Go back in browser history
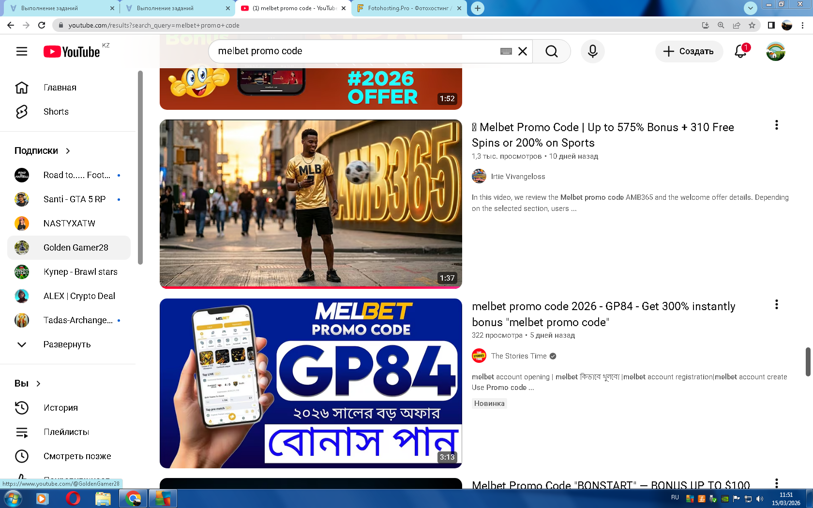The image size is (813, 508). [x=11, y=25]
